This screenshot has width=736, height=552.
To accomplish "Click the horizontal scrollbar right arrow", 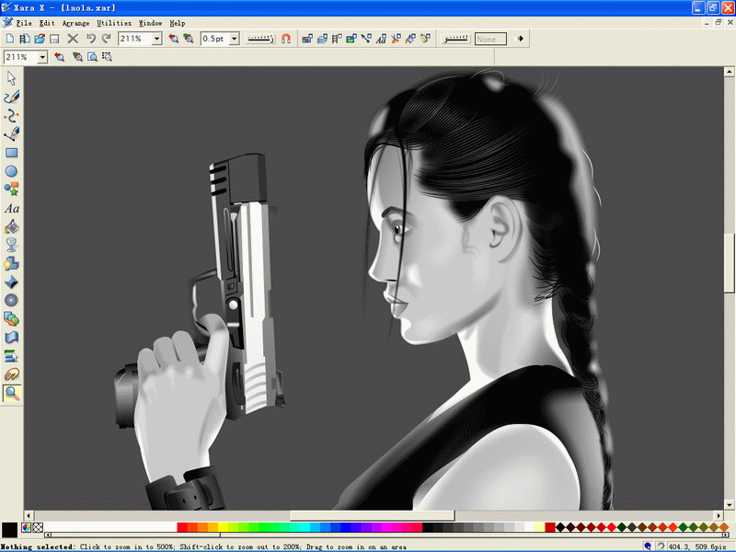I will click(x=719, y=515).
